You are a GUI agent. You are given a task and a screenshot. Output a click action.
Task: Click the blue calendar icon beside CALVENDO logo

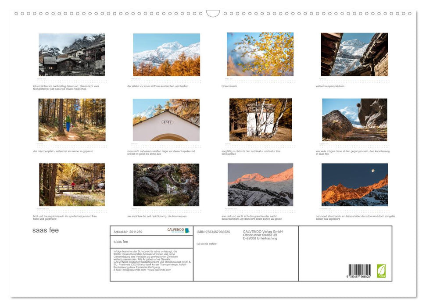click(187, 229)
